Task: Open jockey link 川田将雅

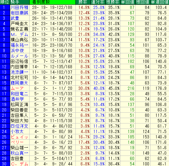Action: pyautogui.click(x=19, y=7)
